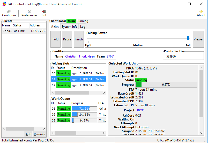Click the Add client button
Screen dimensions: 208x143
point(28,134)
